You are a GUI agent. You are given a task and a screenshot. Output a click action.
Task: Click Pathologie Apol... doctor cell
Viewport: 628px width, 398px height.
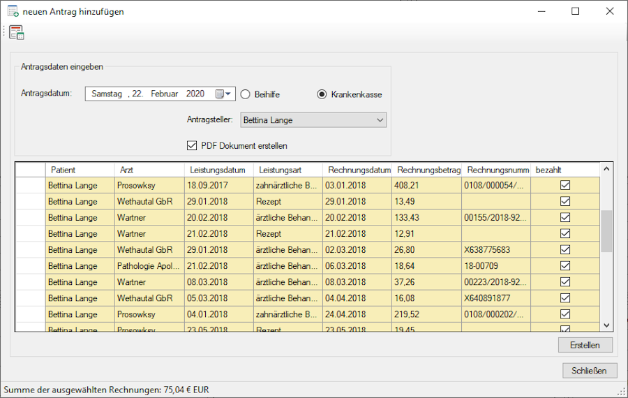149,266
